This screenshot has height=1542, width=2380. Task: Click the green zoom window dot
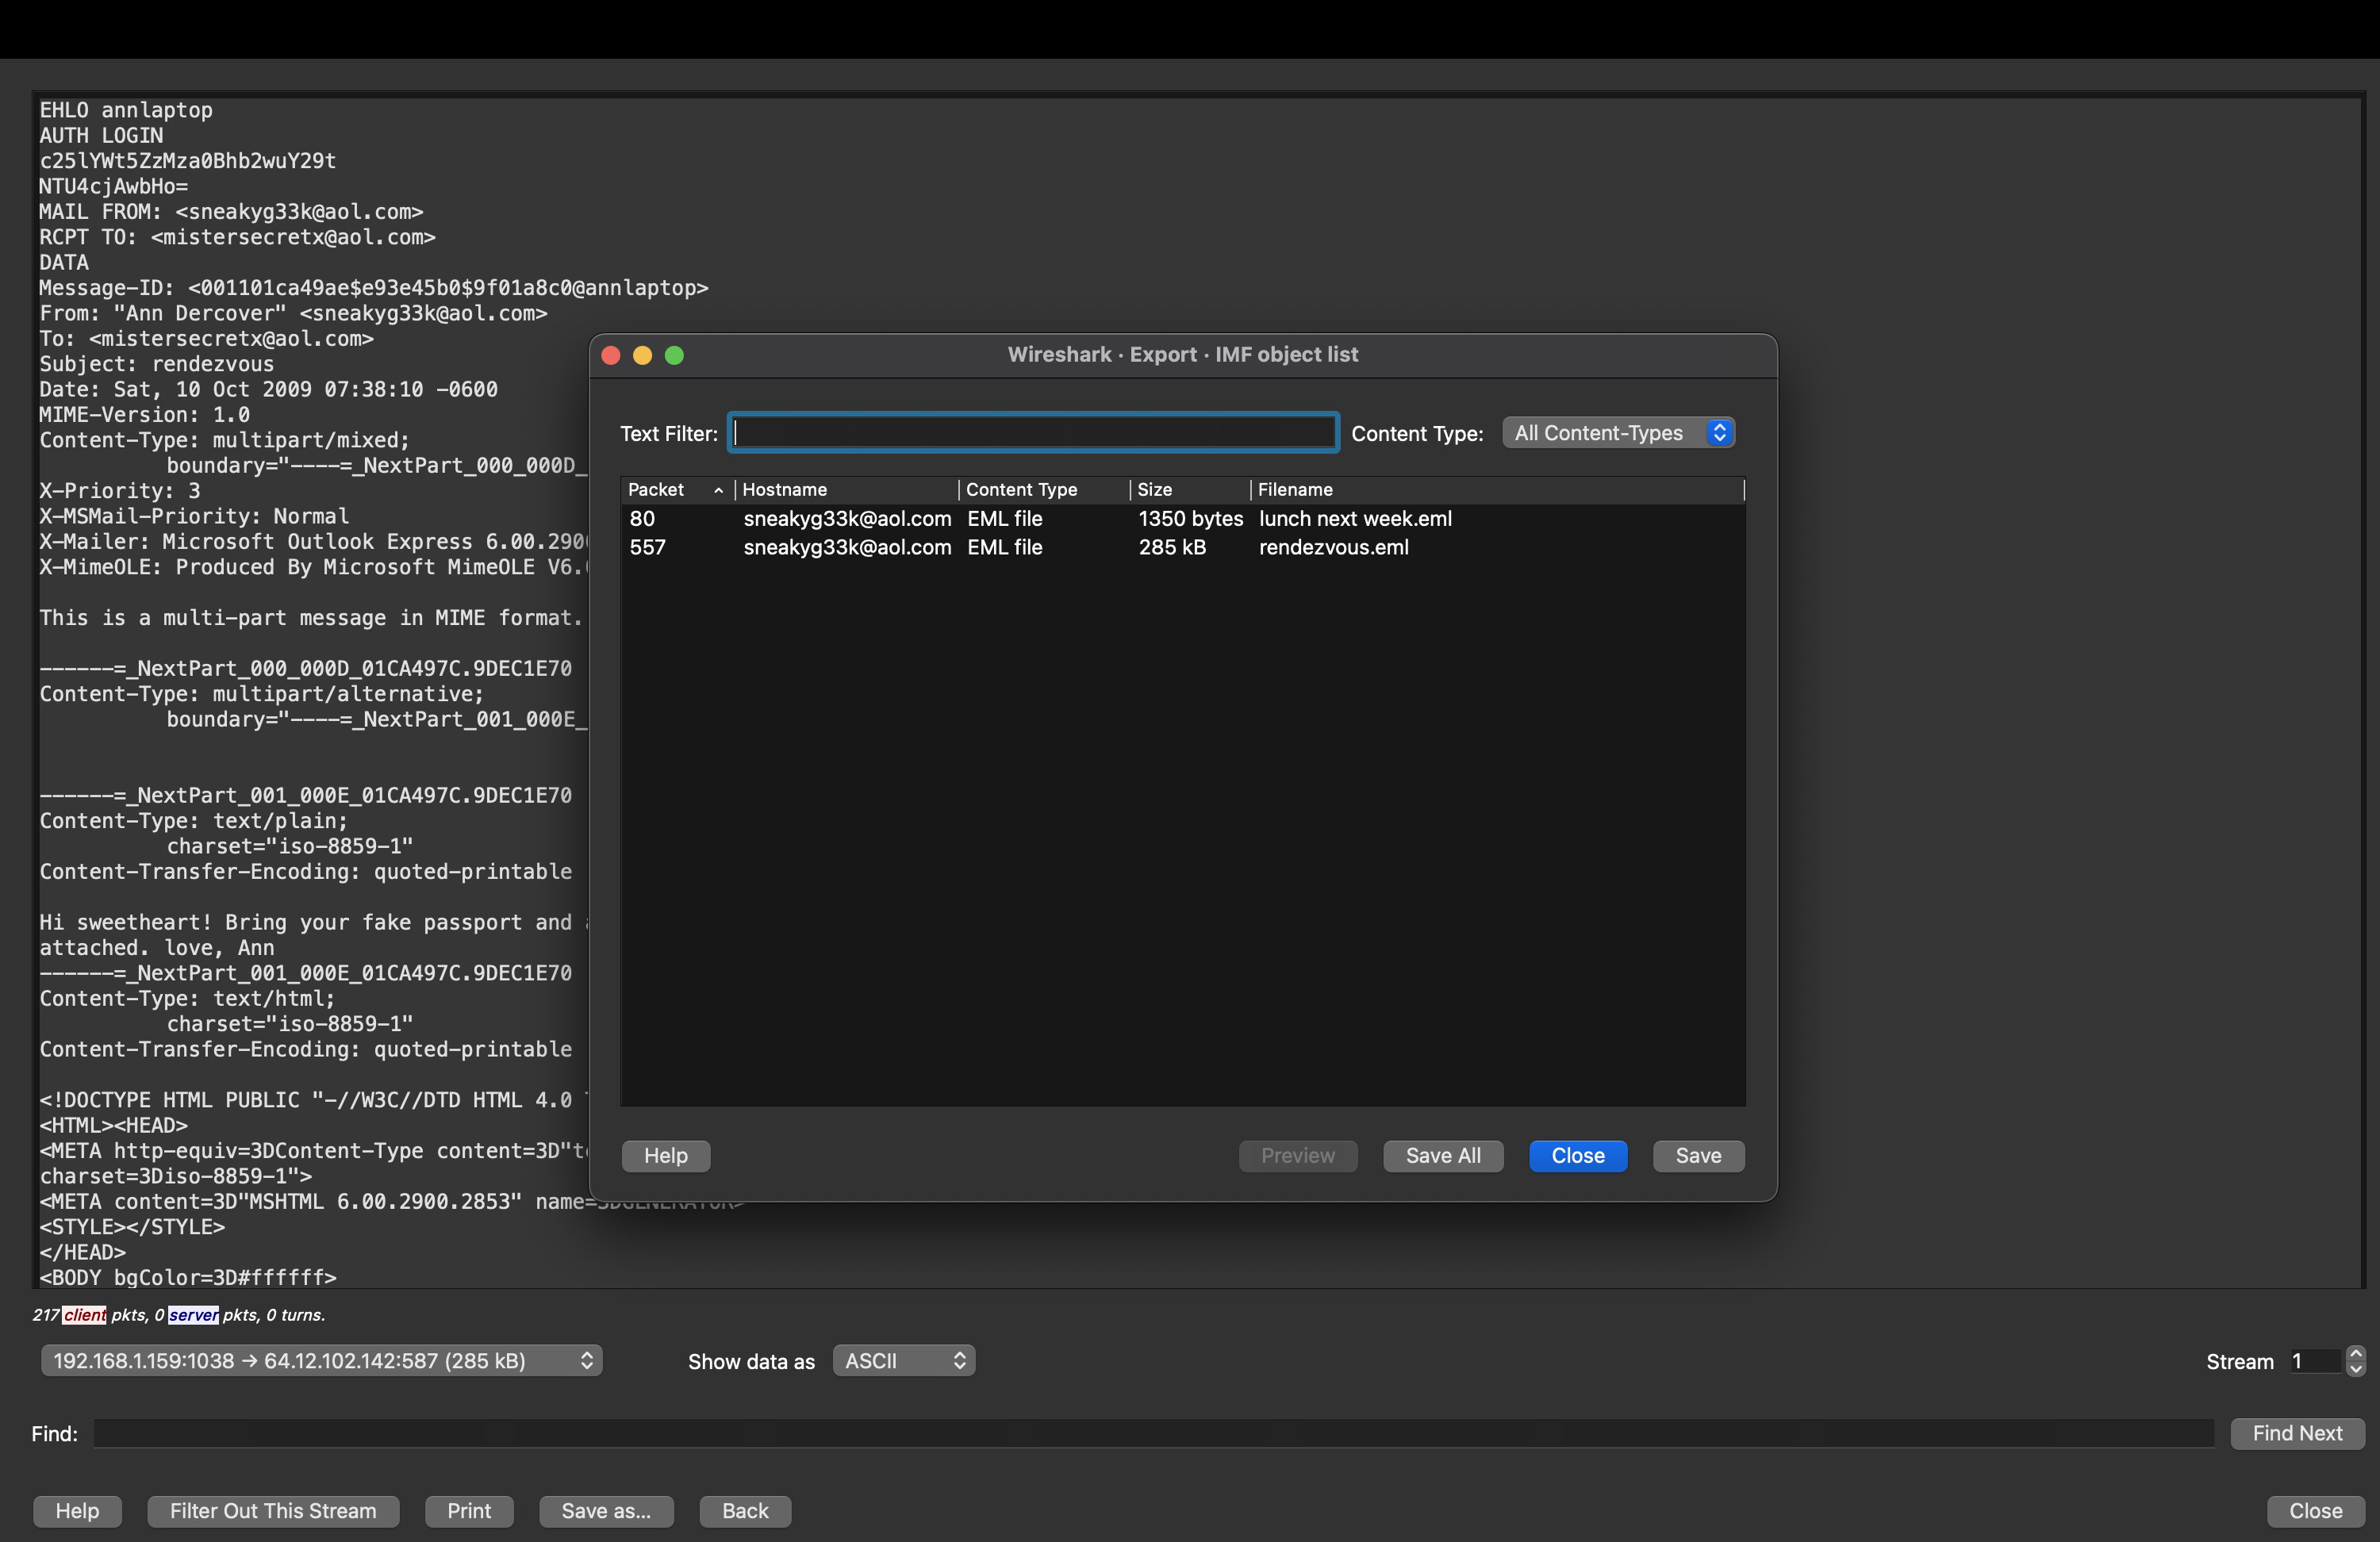675,355
